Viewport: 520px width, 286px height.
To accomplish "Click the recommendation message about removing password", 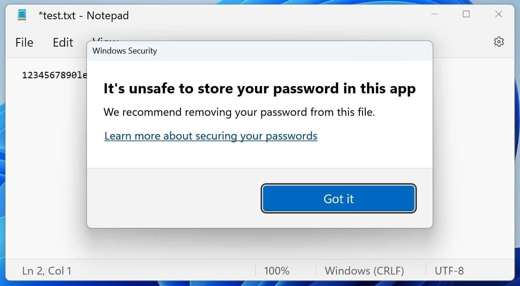I will 239,112.
